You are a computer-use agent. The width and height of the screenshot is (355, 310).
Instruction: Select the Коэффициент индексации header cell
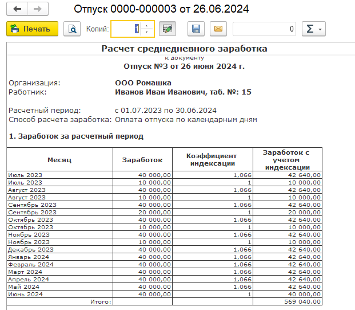(x=212, y=159)
